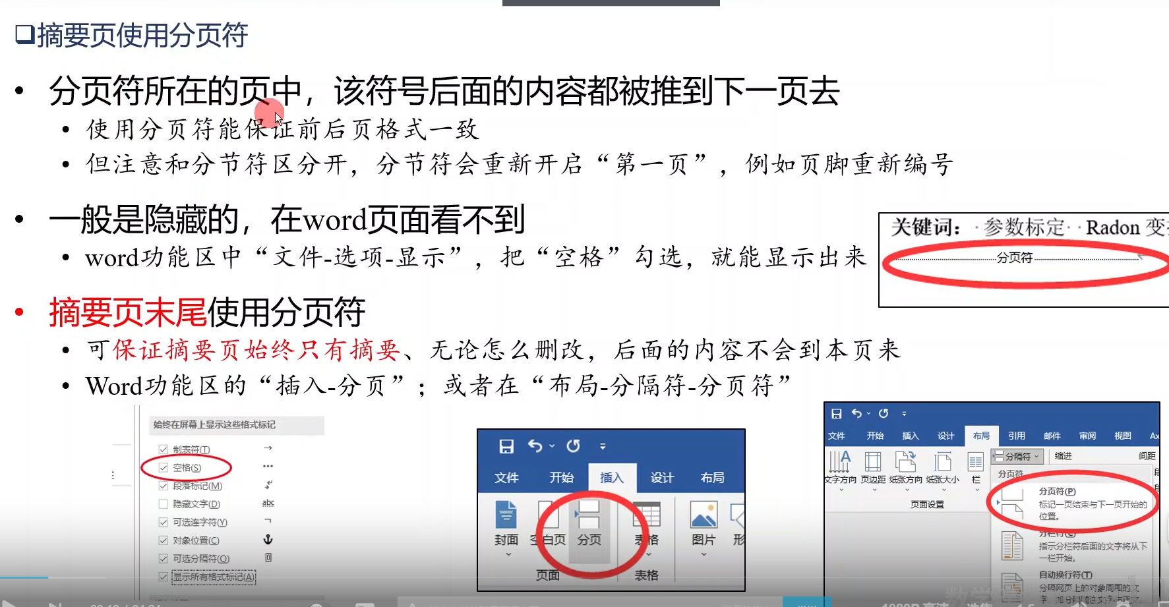The height and width of the screenshot is (607, 1169).
Task: Click the 纸张方向 orientation icon
Action: (x=906, y=461)
